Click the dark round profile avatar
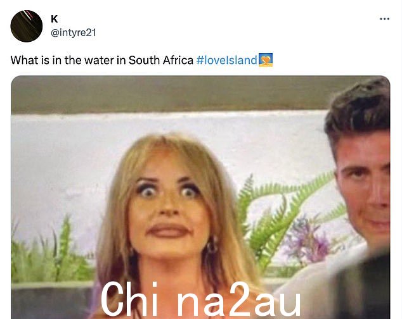Viewport: 402px width, 319px height. tap(27, 26)
